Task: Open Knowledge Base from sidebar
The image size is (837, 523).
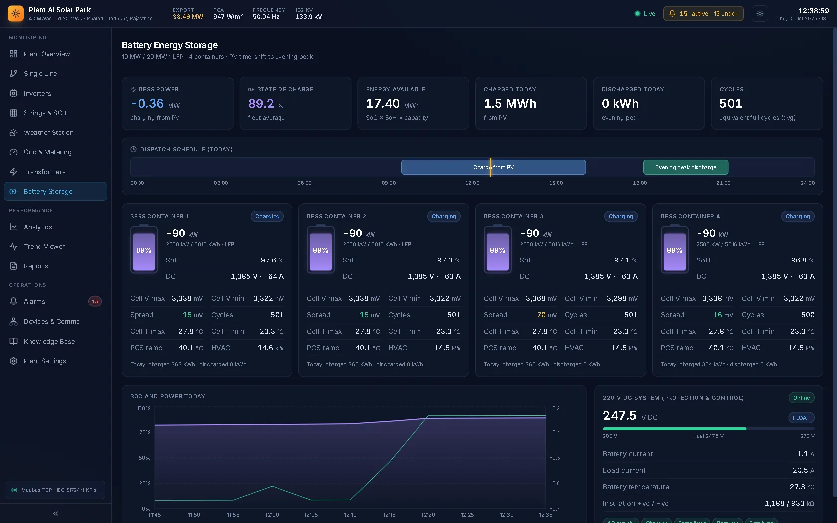Action: [55, 341]
